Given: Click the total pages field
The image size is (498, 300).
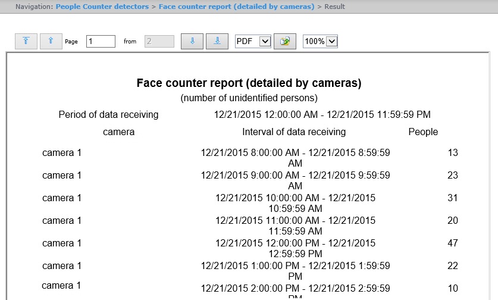Looking at the screenshot, I should [x=159, y=42].
